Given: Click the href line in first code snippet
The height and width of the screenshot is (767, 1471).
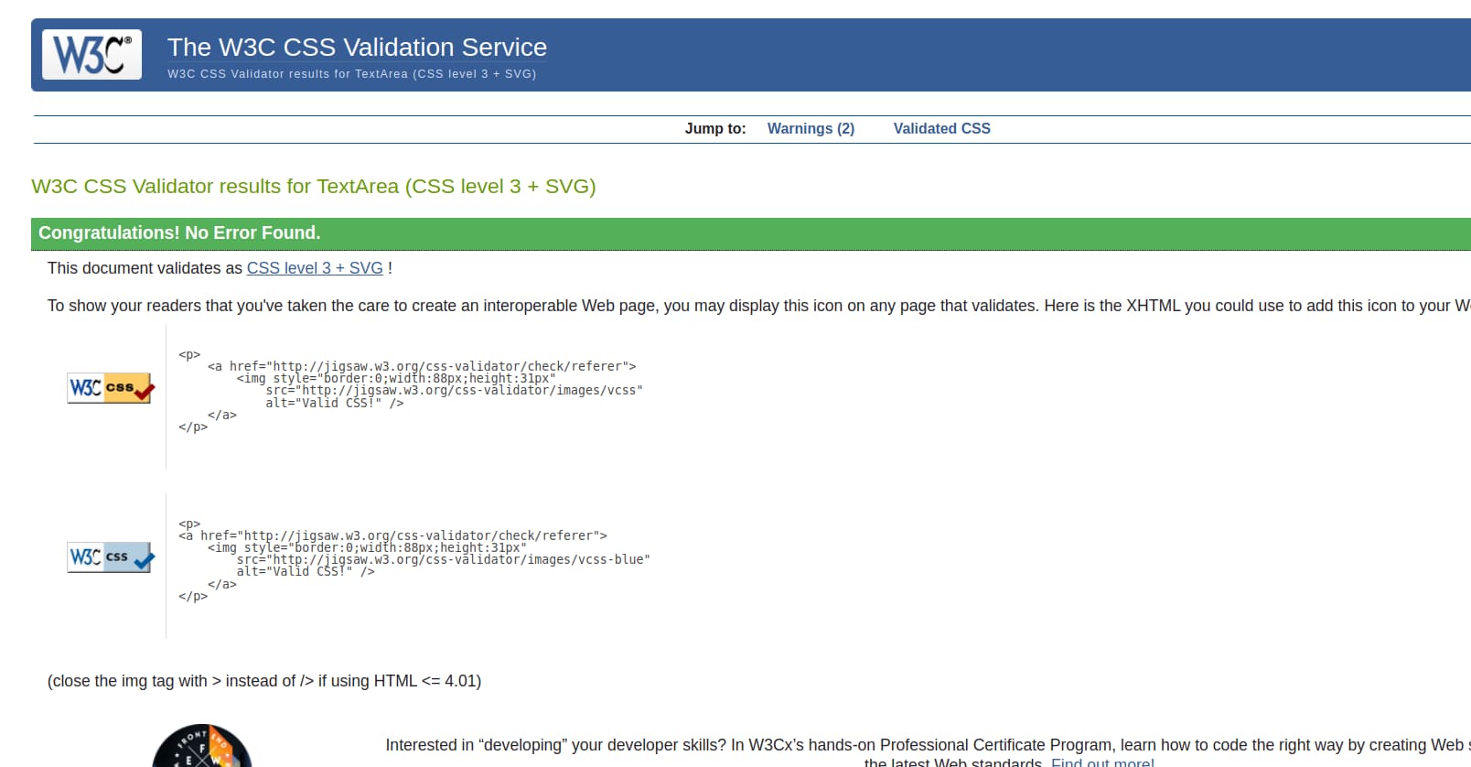Looking at the screenshot, I should (x=422, y=366).
